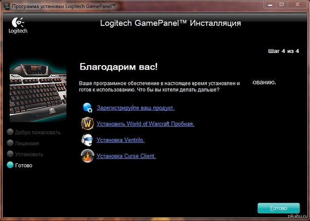Click the globe icon for product registration

[x=87, y=107]
